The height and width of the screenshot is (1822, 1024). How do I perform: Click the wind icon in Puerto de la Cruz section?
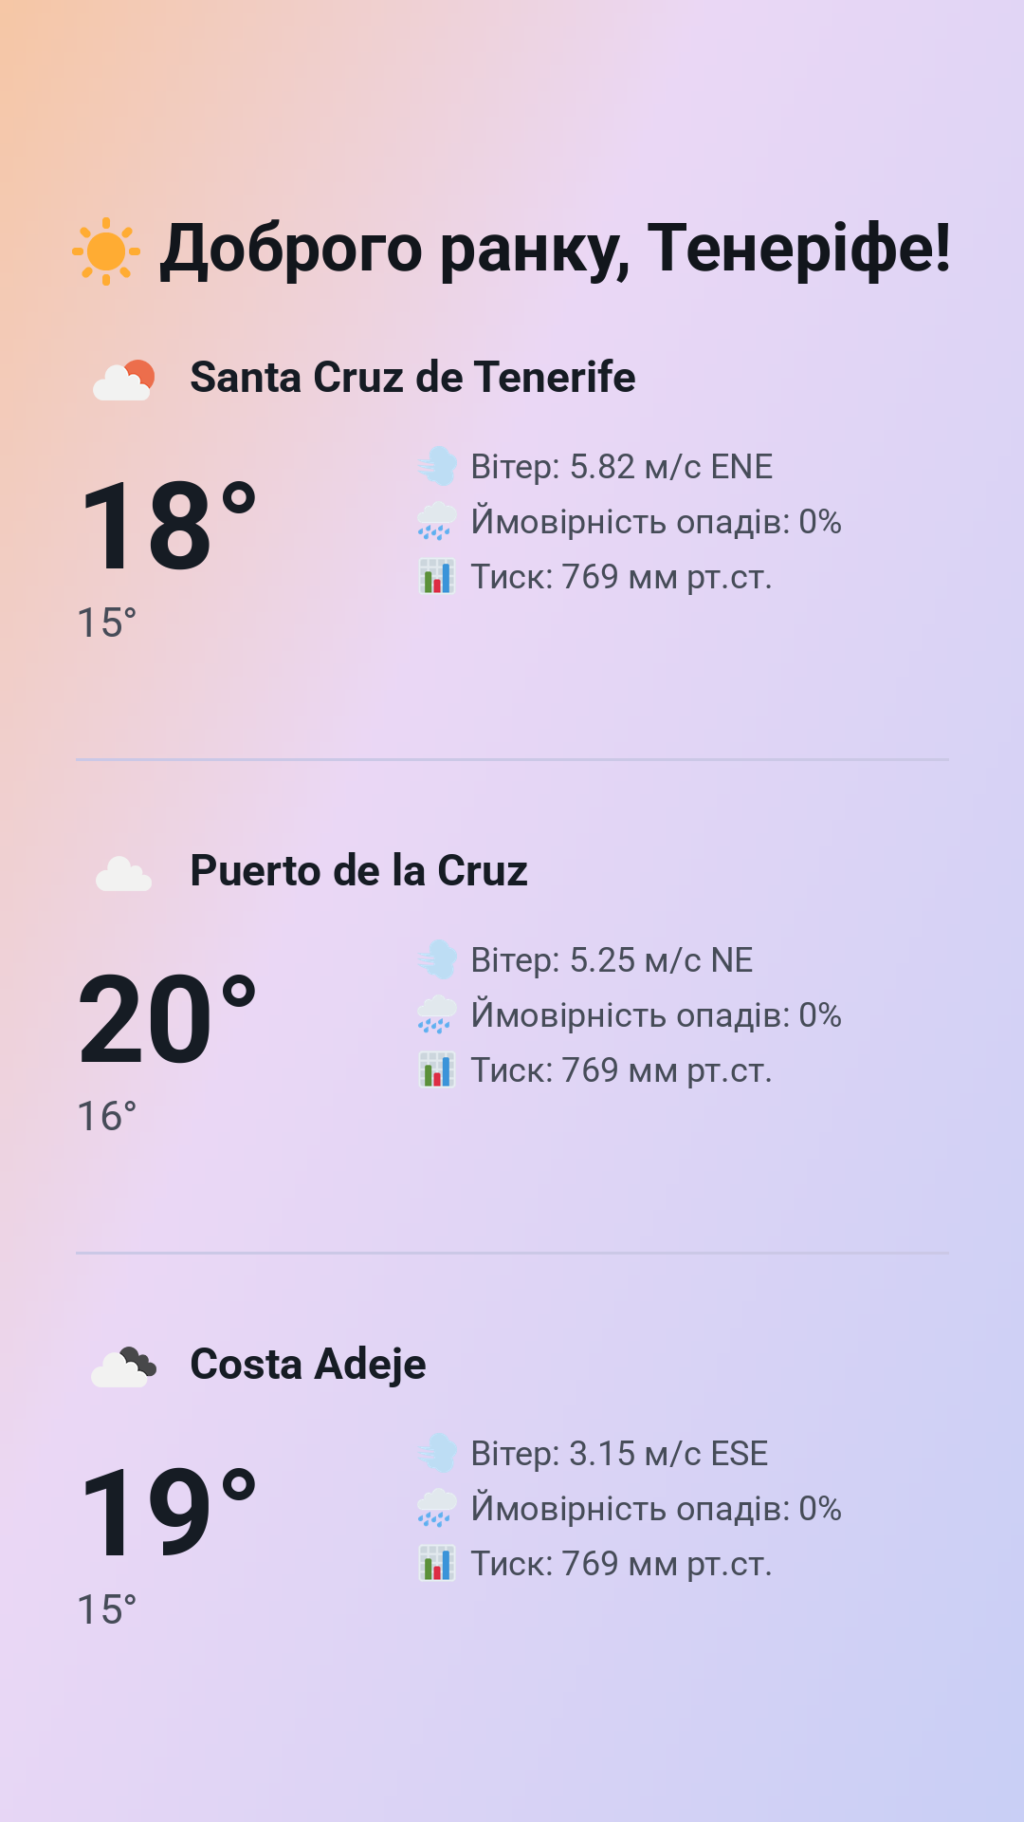point(437,960)
